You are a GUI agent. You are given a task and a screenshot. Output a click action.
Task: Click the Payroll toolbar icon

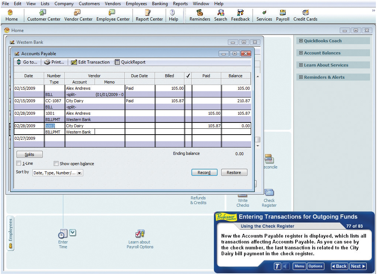pos(283,15)
